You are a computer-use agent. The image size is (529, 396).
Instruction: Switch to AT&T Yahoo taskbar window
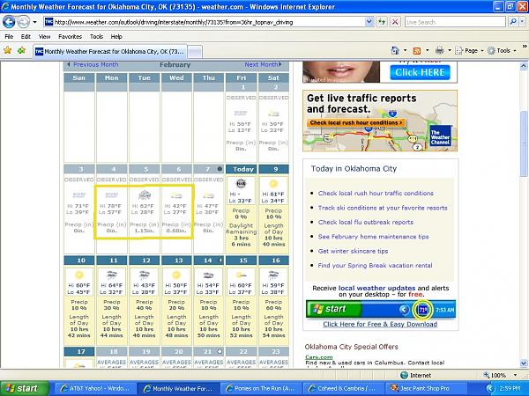click(x=95, y=389)
